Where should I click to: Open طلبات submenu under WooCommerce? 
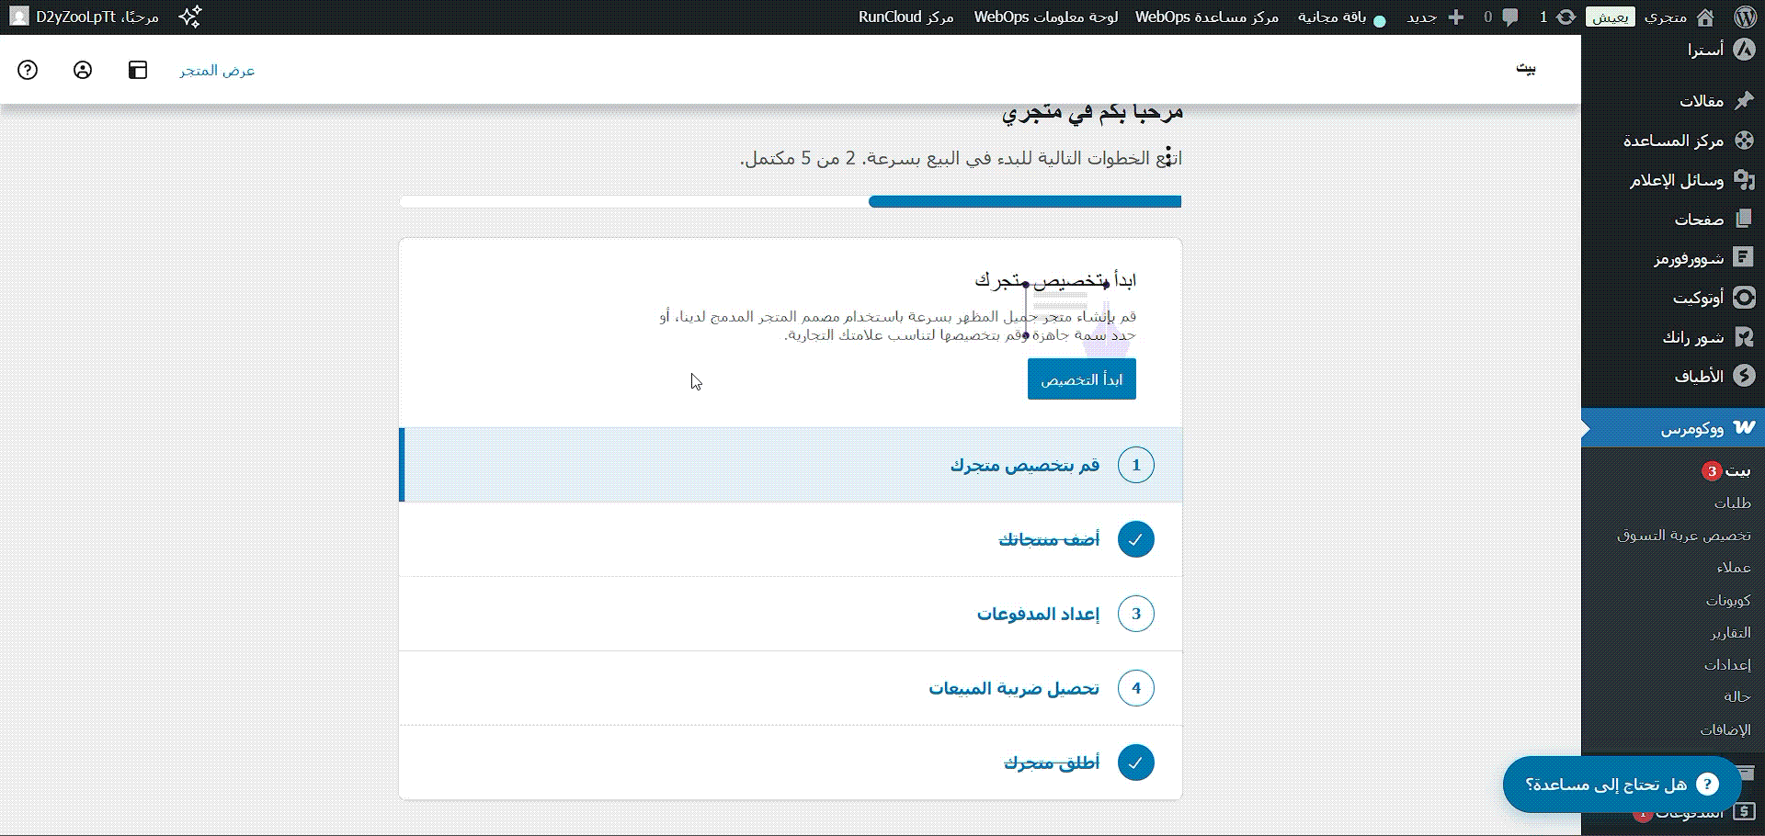[1732, 503]
